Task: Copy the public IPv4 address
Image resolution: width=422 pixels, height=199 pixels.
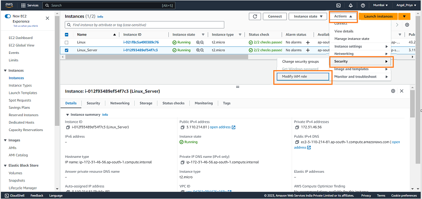Action: click(181, 127)
